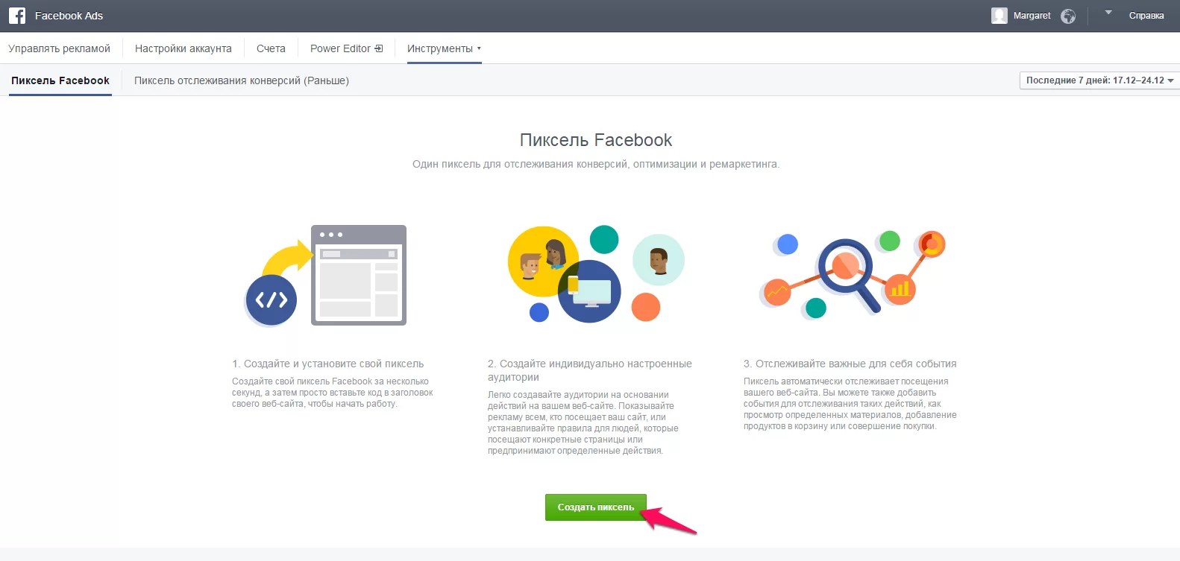Click the Power Editor external-link icon
The image size is (1180, 561).
click(379, 48)
